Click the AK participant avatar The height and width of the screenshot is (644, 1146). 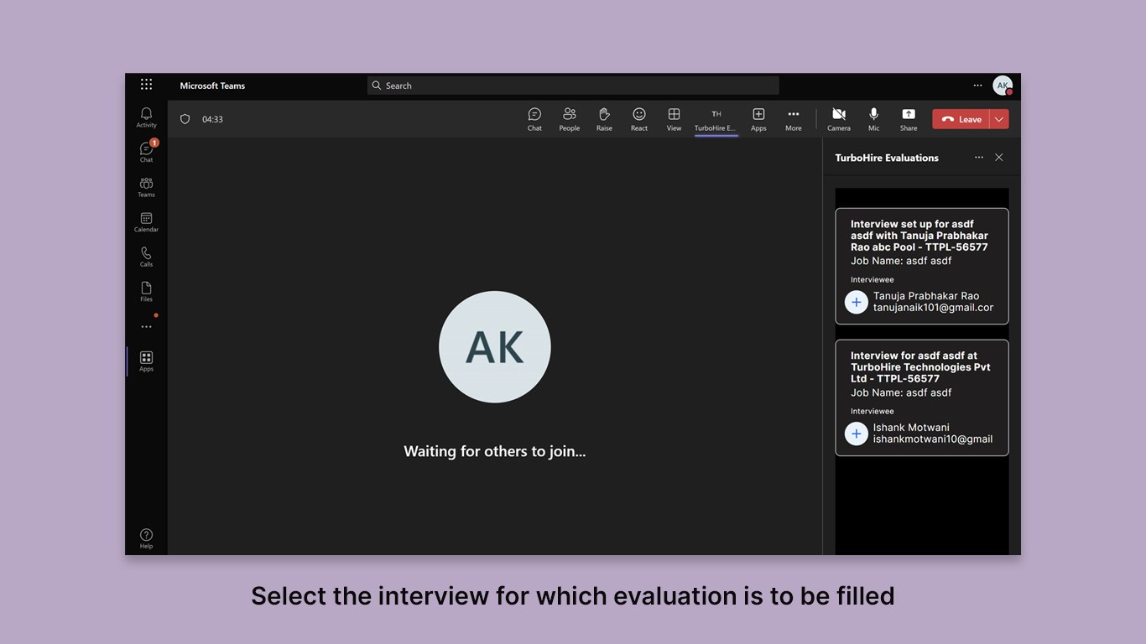495,347
